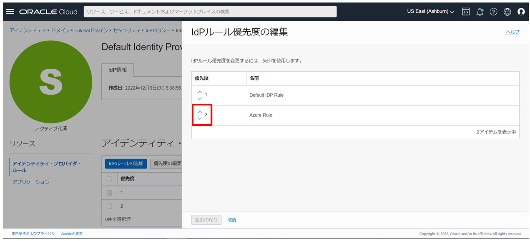The height and width of the screenshot is (241, 530).
Task: Switch to the IdP情報 tab
Action: pos(118,70)
